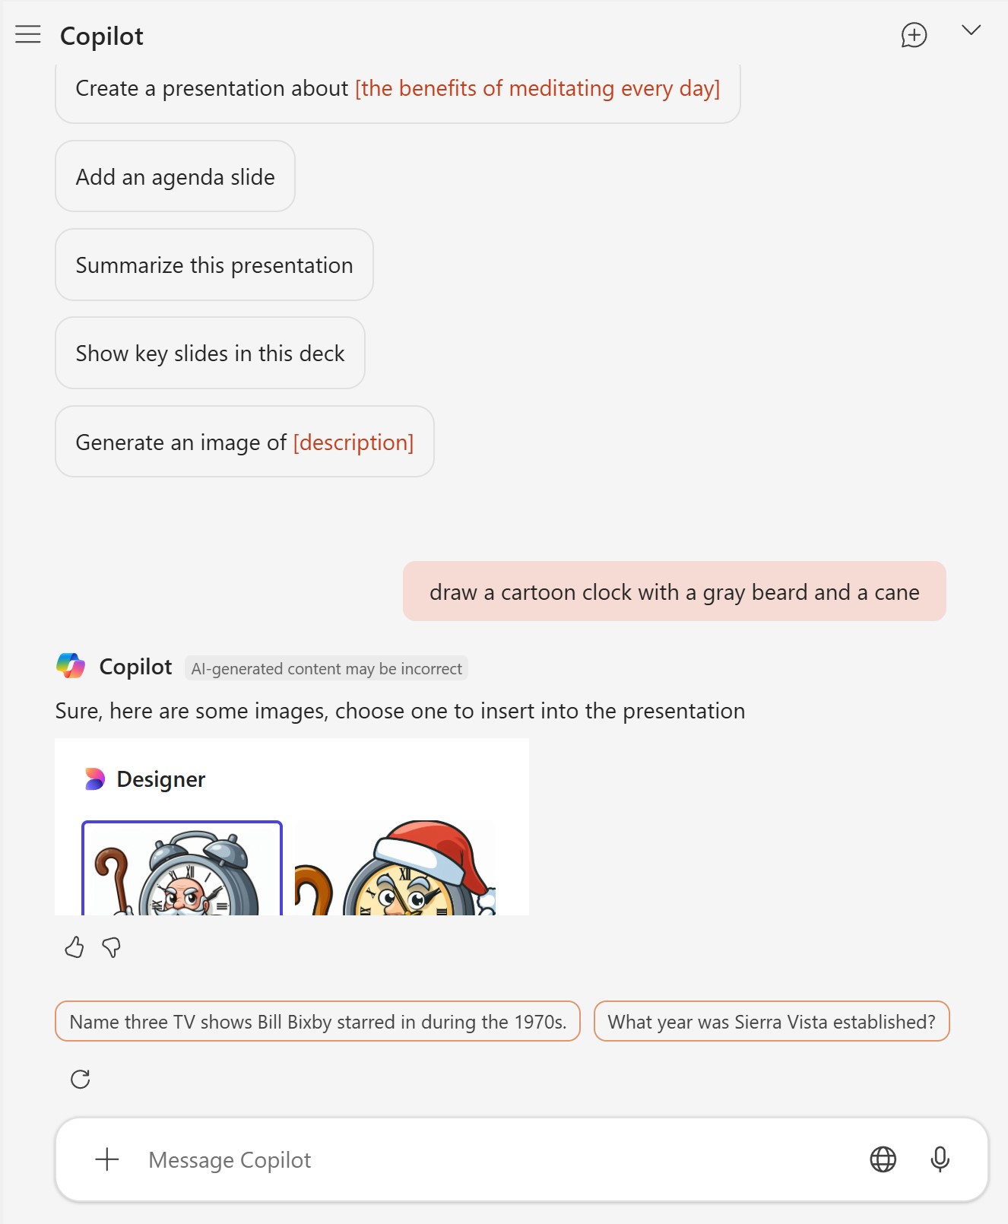Select Show key slides in this deck

pos(210,353)
